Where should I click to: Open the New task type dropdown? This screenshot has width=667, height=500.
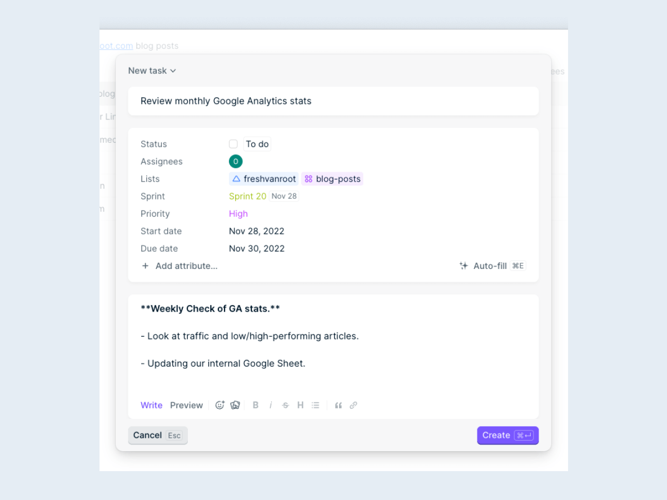tap(152, 71)
